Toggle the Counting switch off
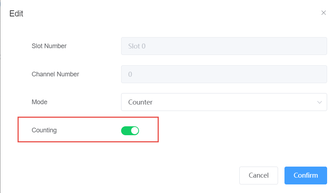Image resolution: width=335 pixels, height=193 pixels. pyautogui.click(x=130, y=131)
